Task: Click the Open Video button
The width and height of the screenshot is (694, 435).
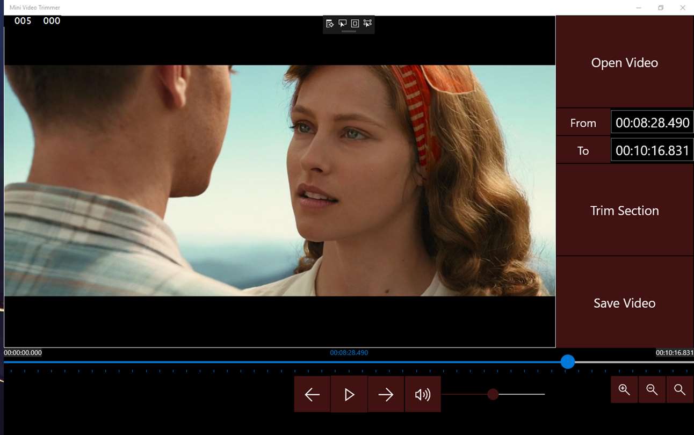Action: [x=625, y=62]
